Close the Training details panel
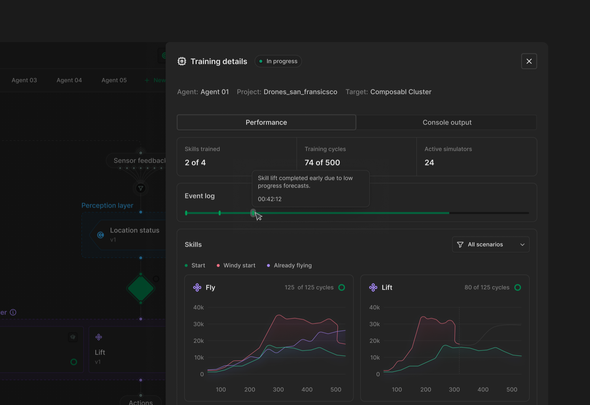590x405 pixels. click(x=529, y=61)
